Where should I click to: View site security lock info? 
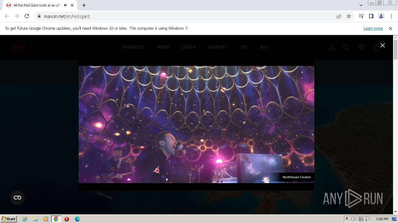point(39,16)
